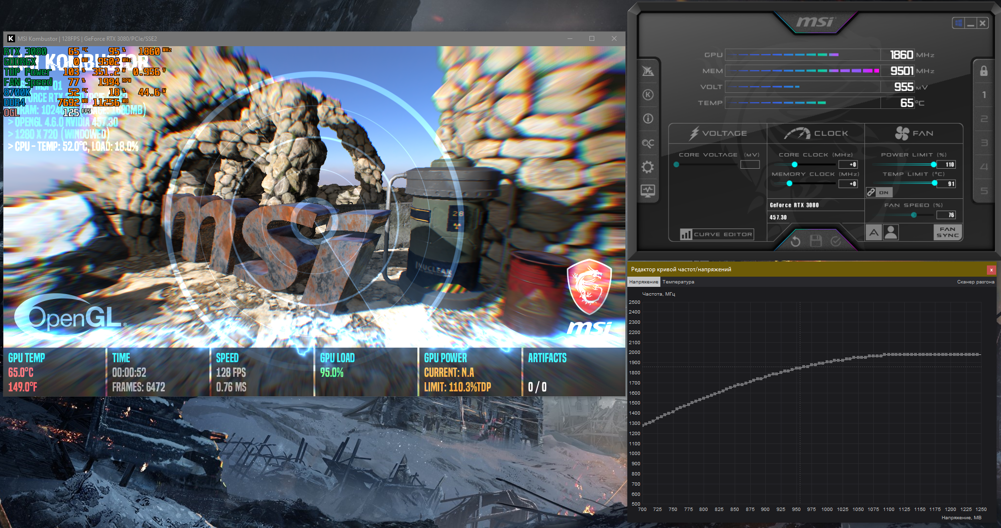
Task: Click the Power Limit value field
Action: [x=947, y=165]
